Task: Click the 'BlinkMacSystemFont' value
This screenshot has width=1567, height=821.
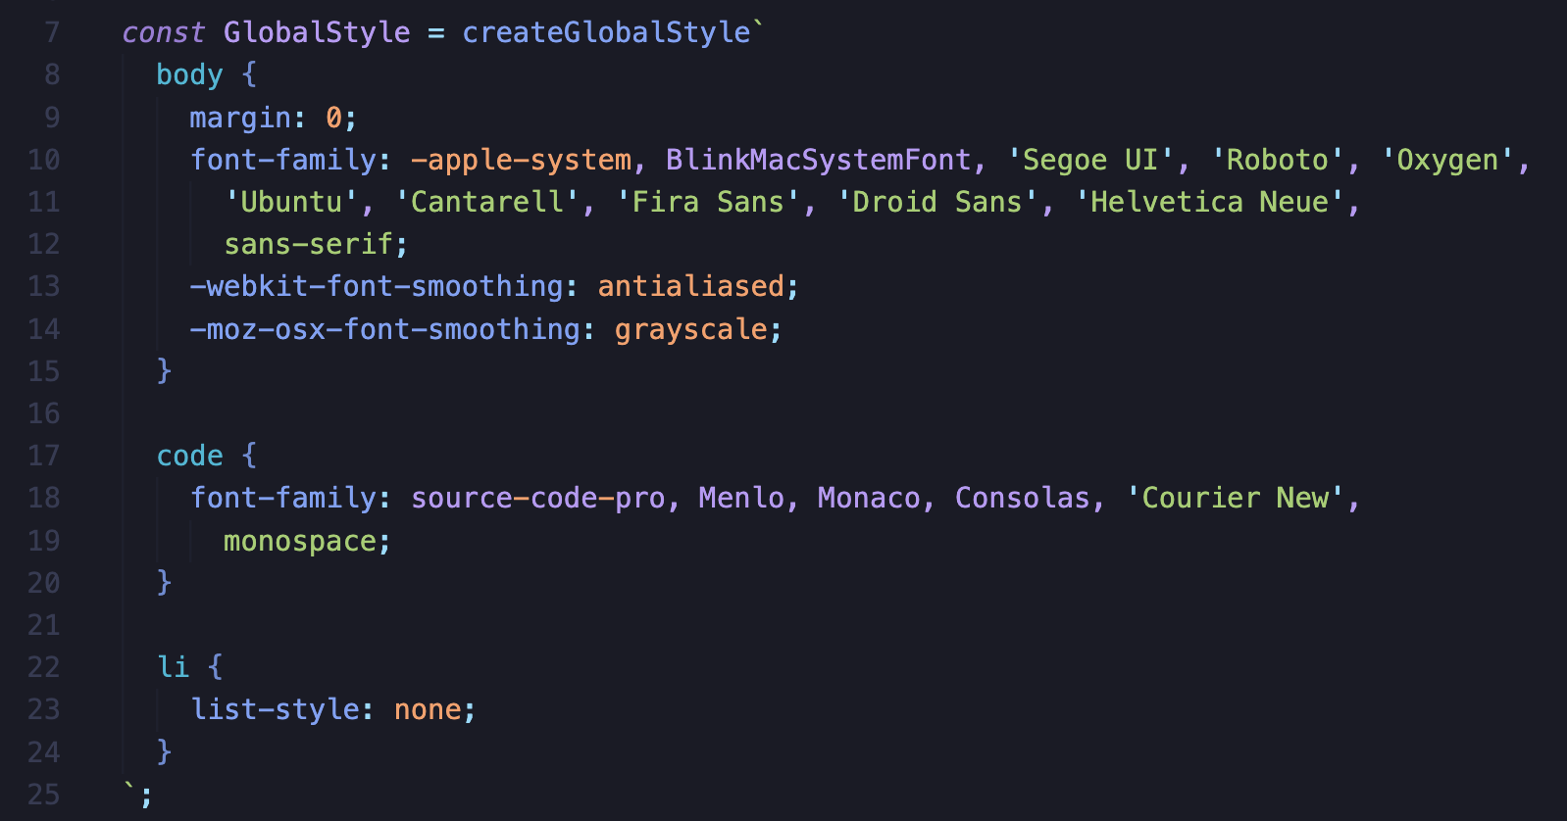Action: pyautogui.click(x=819, y=160)
